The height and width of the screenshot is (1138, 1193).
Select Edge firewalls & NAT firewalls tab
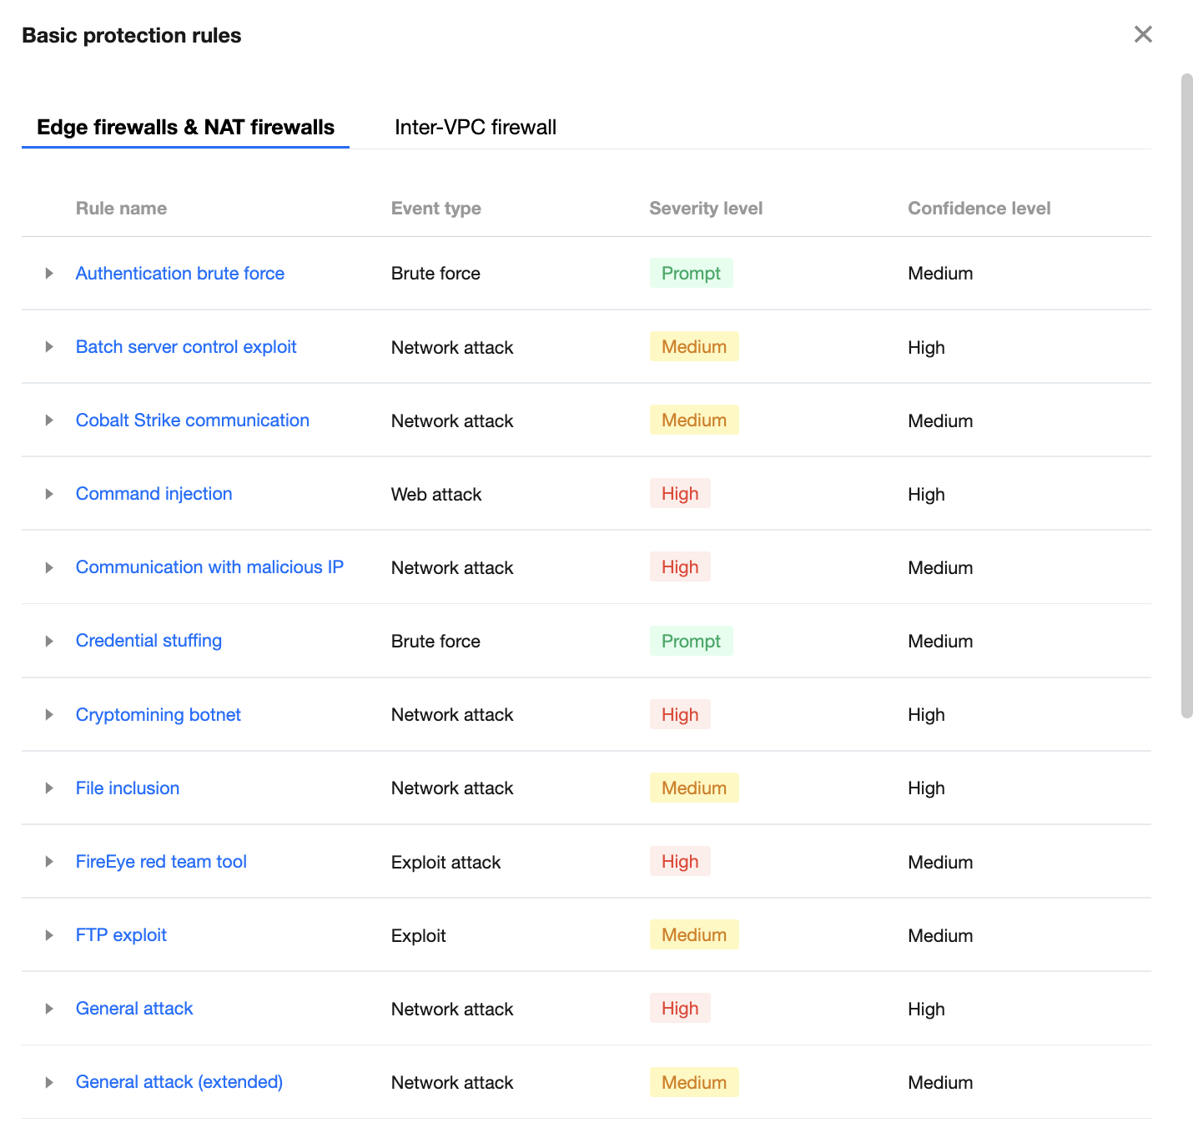(x=185, y=127)
